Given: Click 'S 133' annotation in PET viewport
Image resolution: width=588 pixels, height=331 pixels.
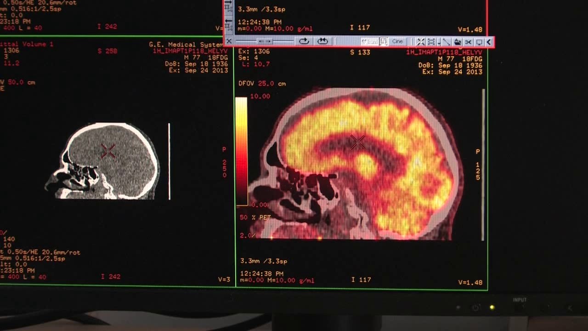Looking at the screenshot, I should pyautogui.click(x=360, y=52).
